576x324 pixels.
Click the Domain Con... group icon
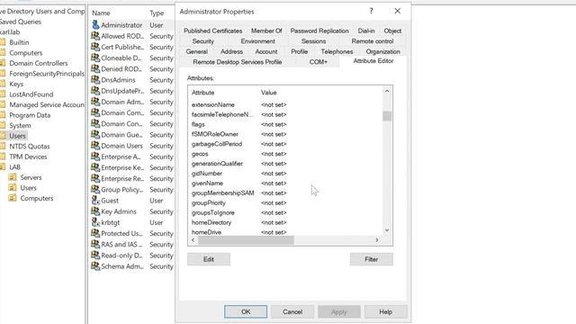coord(95,123)
